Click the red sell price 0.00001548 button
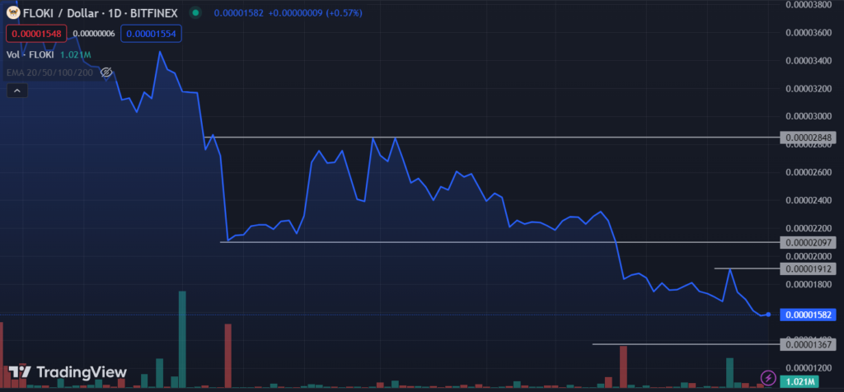 coord(36,34)
